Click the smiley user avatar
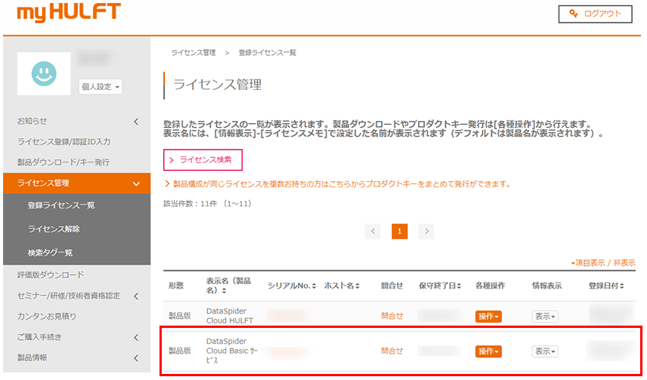 [x=44, y=73]
